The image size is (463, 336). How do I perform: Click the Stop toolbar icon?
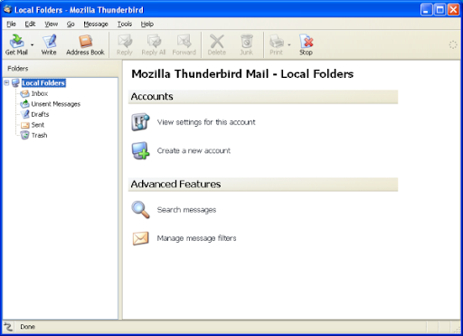click(x=307, y=41)
